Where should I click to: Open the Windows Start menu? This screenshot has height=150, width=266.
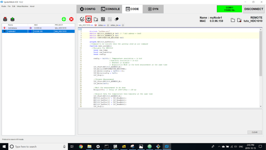click(4, 146)
